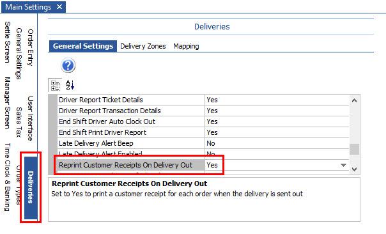The height and width of the screenshot is (234, 386).
Task: Sort properties alphabetically with A-Z icon
Action: tap(70, 85)
